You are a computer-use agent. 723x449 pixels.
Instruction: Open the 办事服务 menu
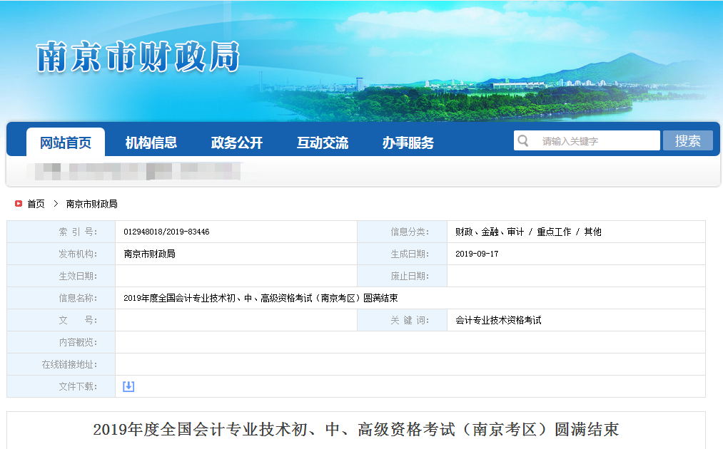coord(408,142)
